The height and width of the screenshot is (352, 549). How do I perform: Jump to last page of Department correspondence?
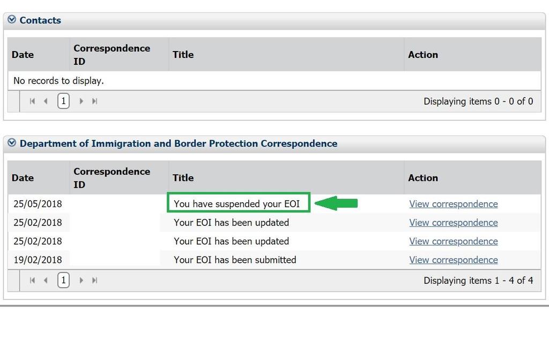pyautogui.click(x=94, y=280)
